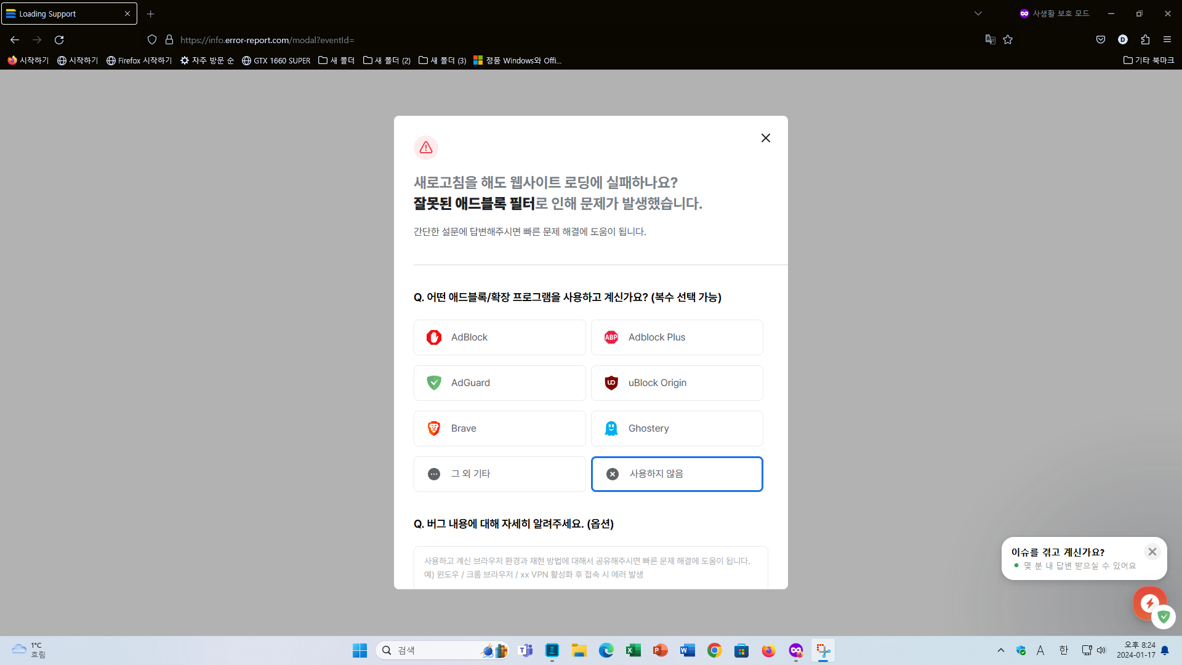Click the taskbar 검색 search box
Image resolution: width=1182 pixels, height=665 pixels.
[x=443, y=650]
